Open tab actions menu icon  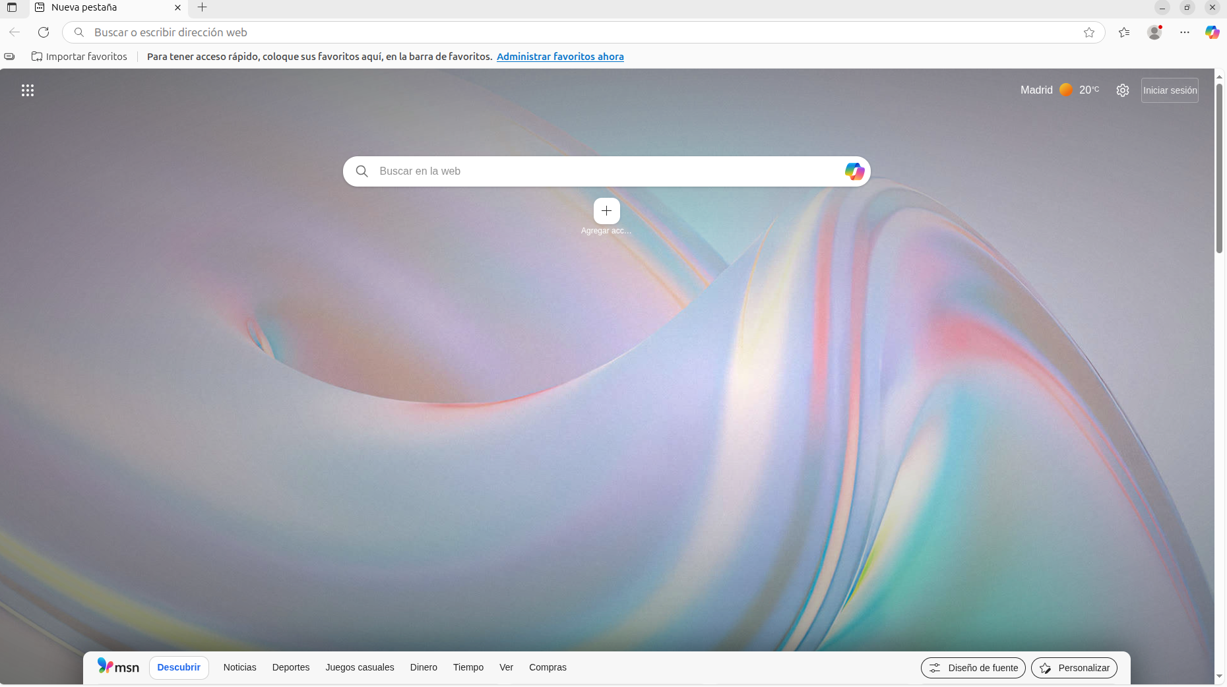coord(12,7)
